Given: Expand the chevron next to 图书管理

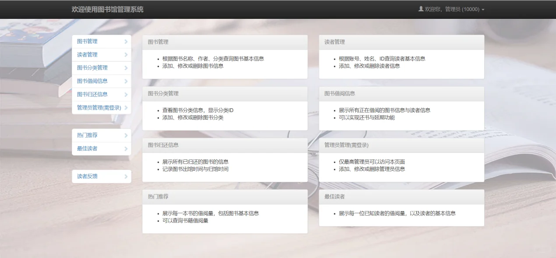Looking at the screenshot, I should pyautogui.click(x=127, y=41).
